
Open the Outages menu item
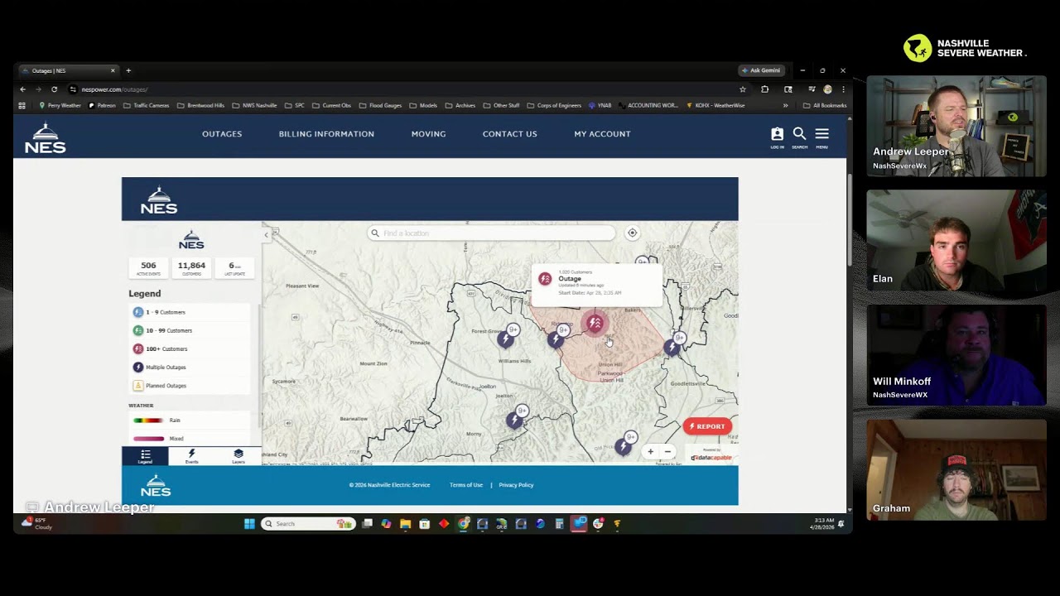(222, 134)
